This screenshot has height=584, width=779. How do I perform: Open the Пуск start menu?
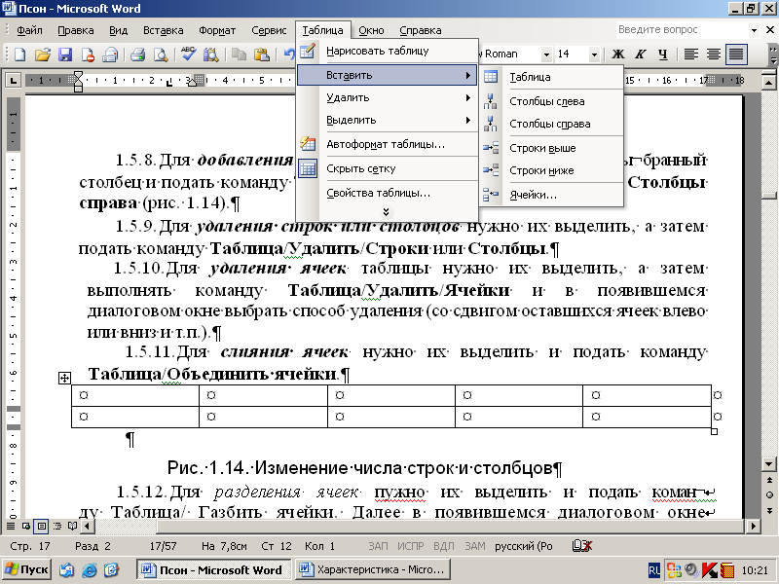point(27,569)
